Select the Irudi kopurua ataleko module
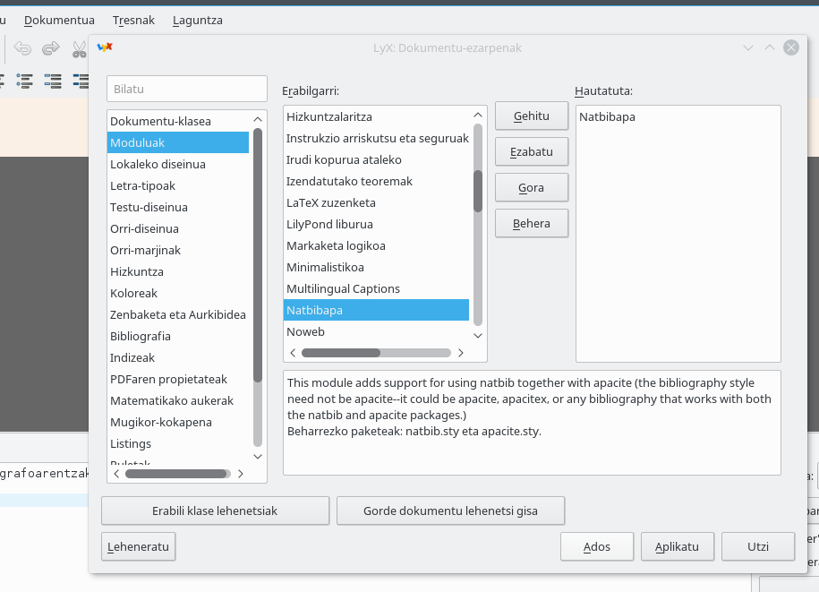 (376, 159)
